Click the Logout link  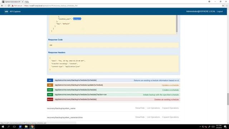220,11
